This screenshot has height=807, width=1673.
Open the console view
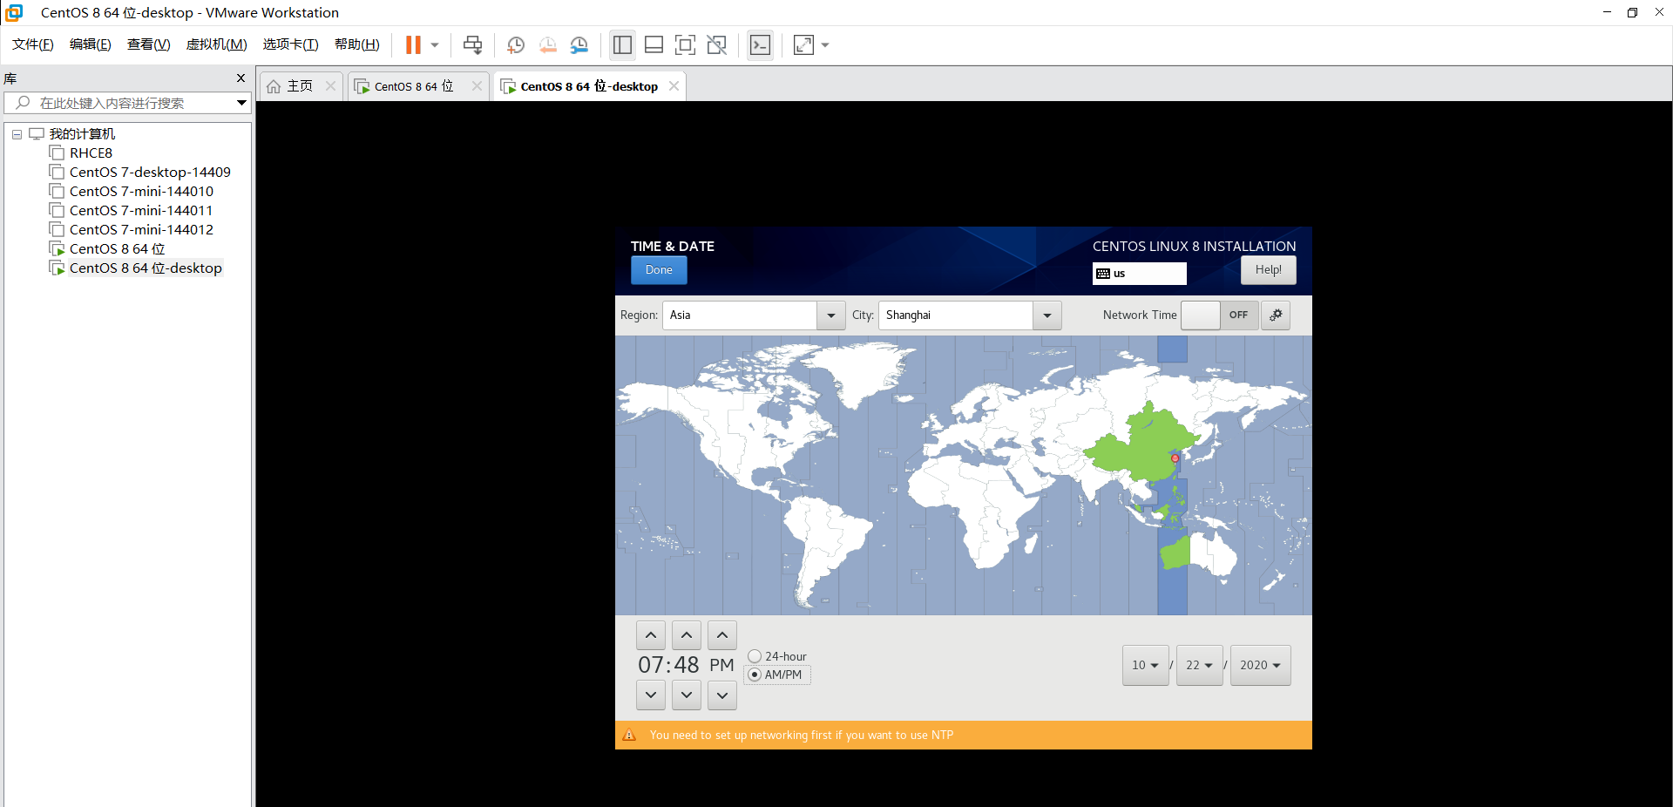click(760, 45)
